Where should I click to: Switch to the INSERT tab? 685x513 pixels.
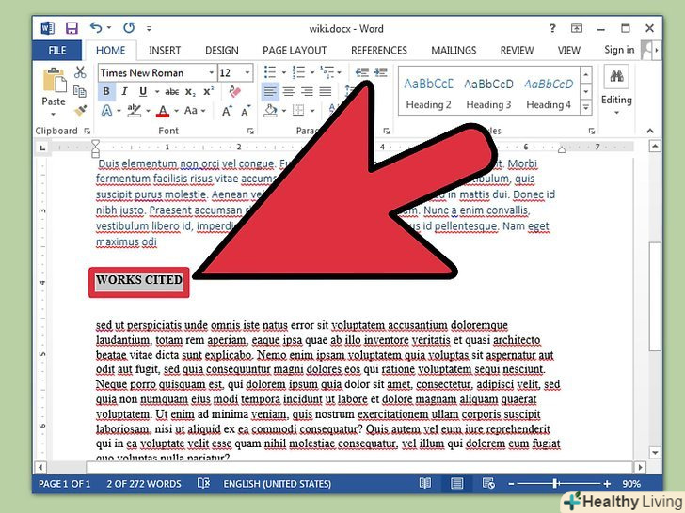pos(165,51)
